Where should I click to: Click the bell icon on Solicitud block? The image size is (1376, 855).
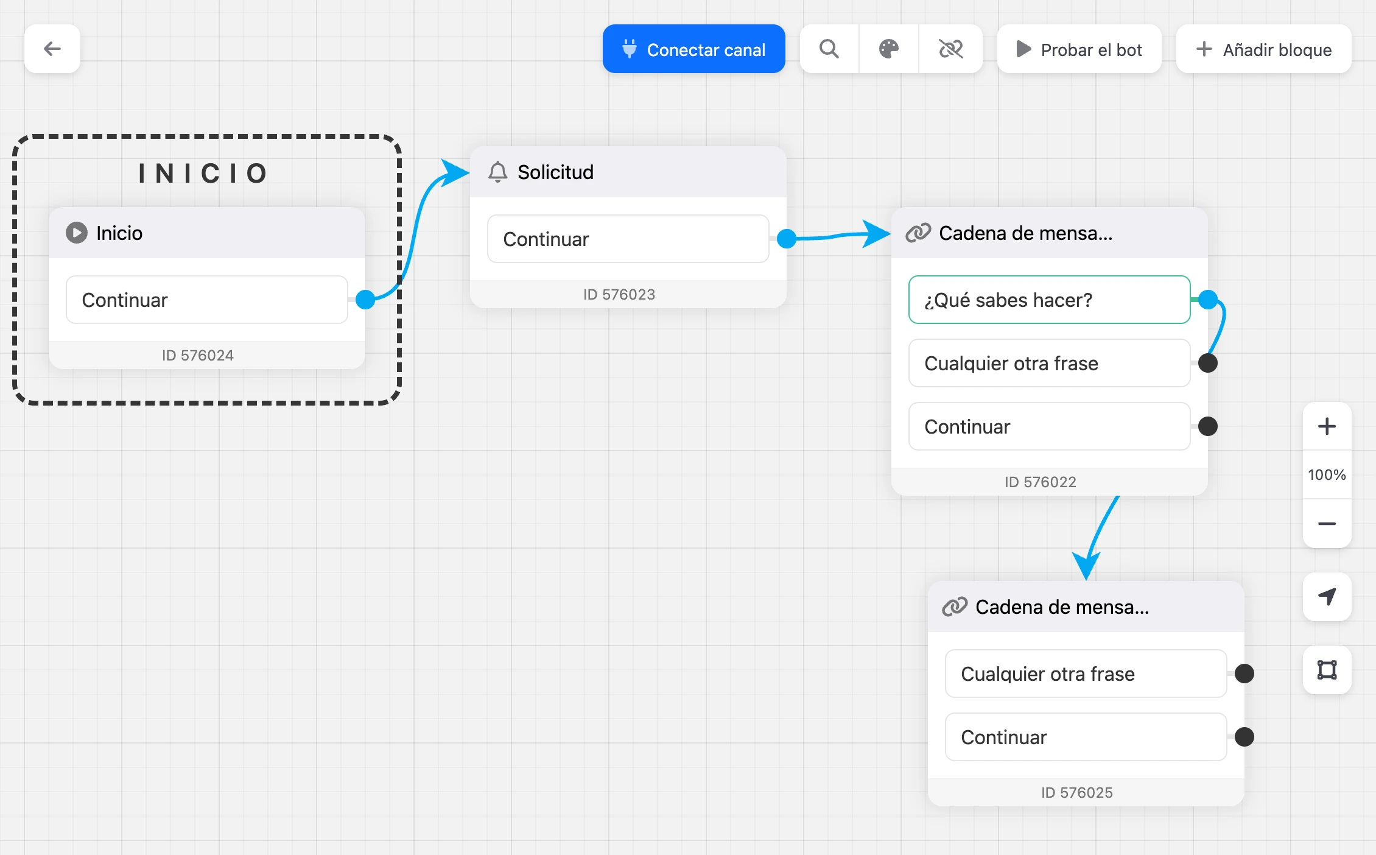pyautogui.click(x=497, y=172)
